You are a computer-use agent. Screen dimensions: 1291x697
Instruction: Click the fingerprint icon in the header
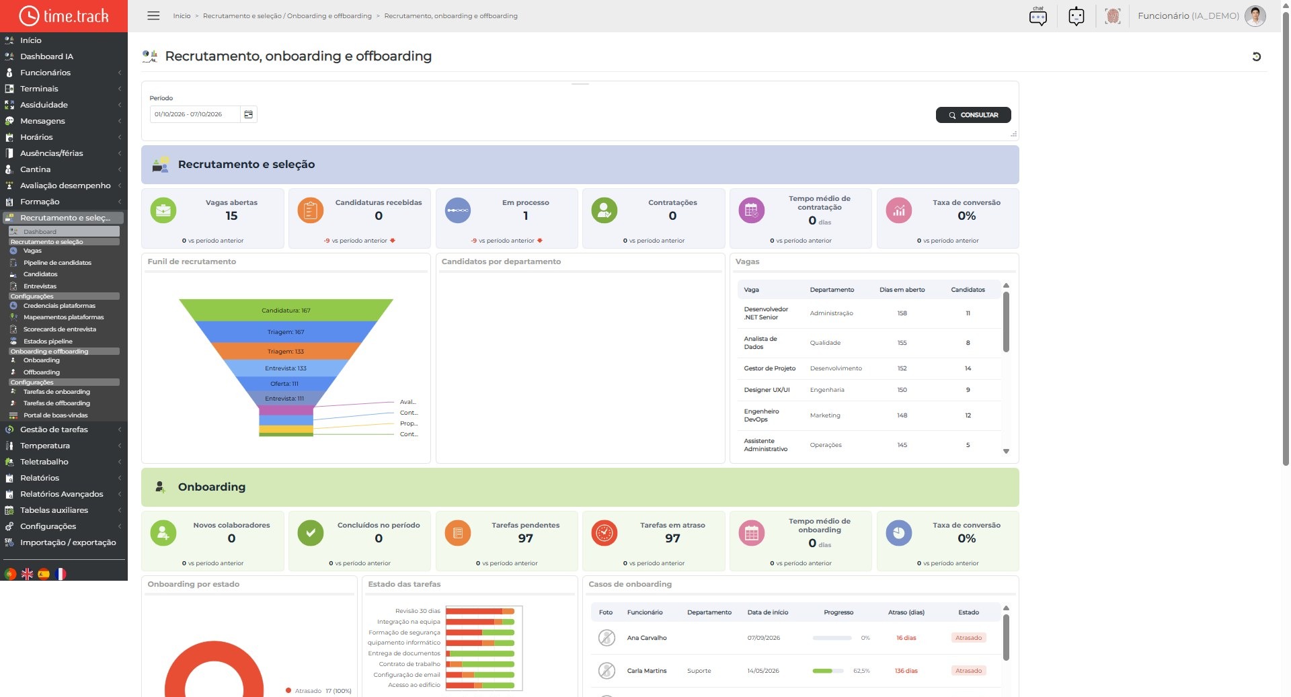coord(1113,16)
